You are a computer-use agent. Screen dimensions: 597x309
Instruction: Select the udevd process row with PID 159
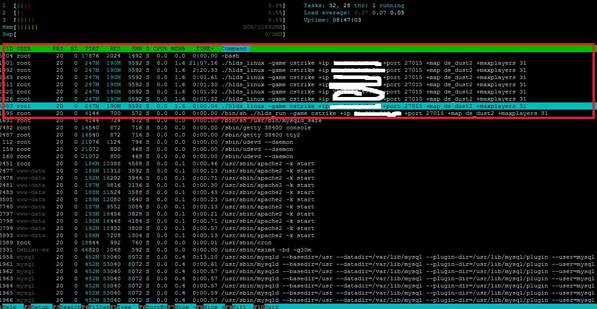pos(298,149)
